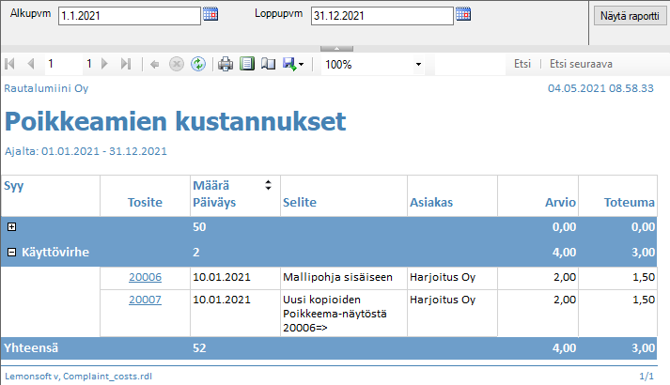Sort by Määrä column arrows
This screenshot has height=385, width=670.
268,185
